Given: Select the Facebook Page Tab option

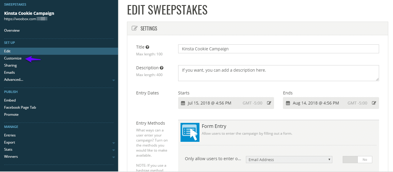Looking at the screenshot, I should (x=20, y=107).
